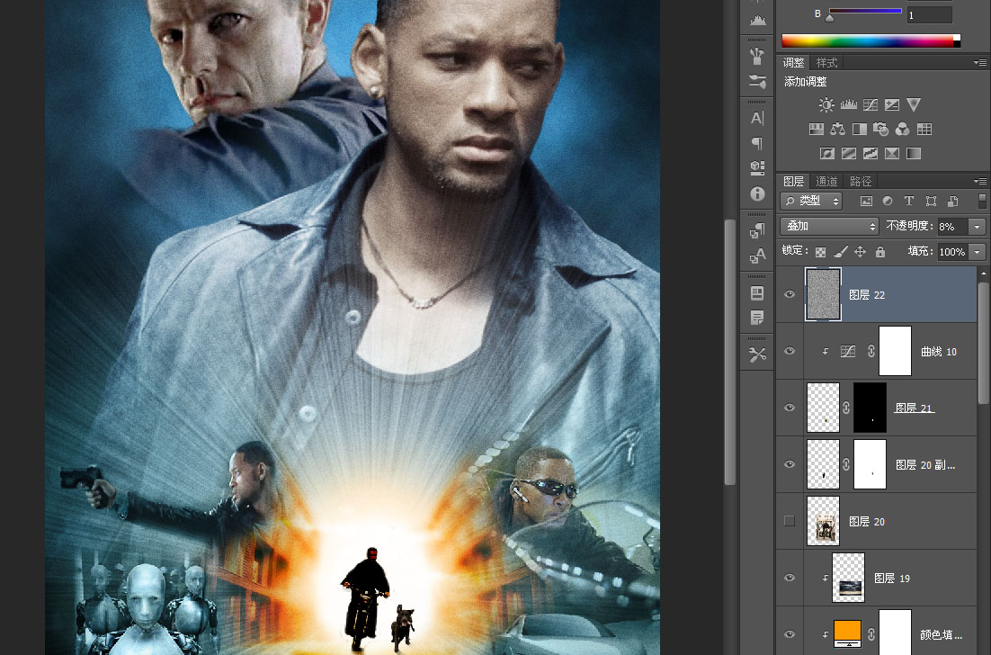
Task: Open the Paragraph panel icon
Action: coord(757,144)
